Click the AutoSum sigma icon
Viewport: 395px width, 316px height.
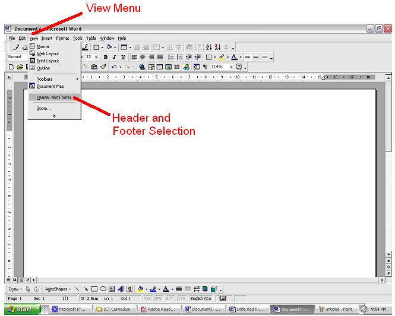(x=226, y=47)
